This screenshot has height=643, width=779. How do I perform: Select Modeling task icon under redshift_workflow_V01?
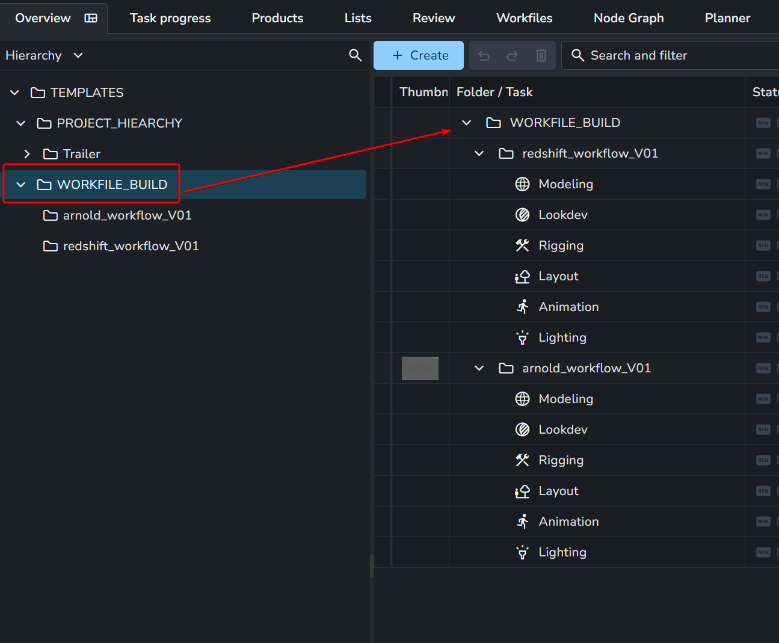(x=522, y=184)
